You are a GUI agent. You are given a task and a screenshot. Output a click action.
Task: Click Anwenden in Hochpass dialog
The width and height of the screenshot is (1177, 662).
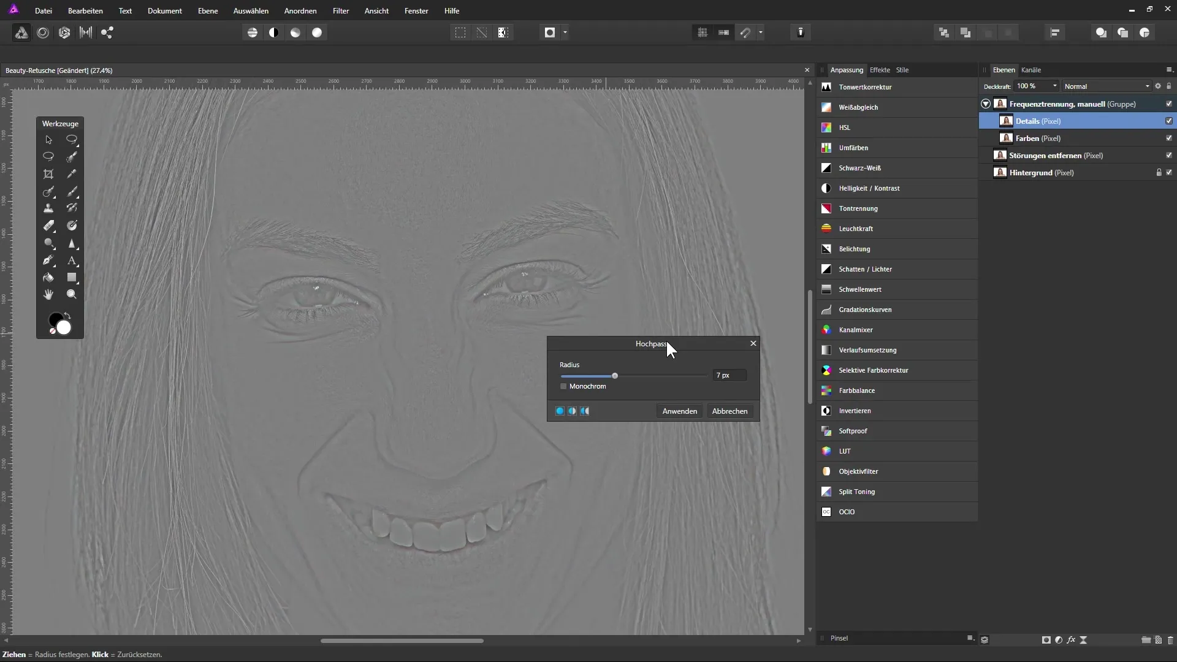680,411
